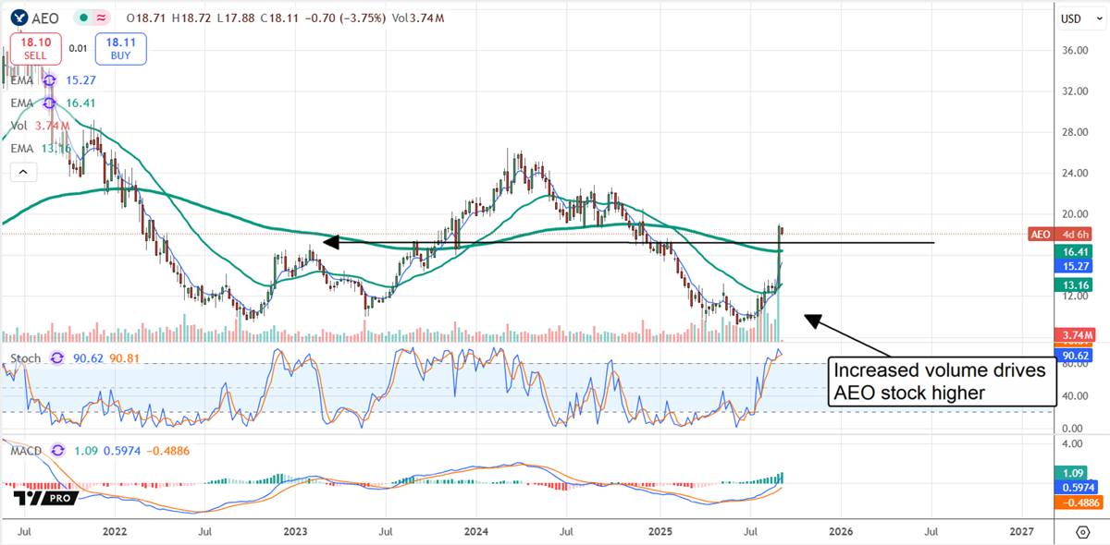This screenshot has height=545, width=1110.
Task: Select the MACD indicator legend label
Action: point(28,451)
